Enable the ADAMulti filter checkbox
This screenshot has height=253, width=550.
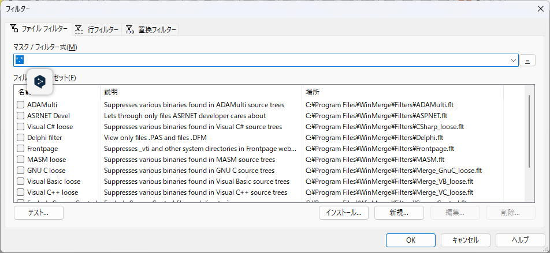coord(20,105)
